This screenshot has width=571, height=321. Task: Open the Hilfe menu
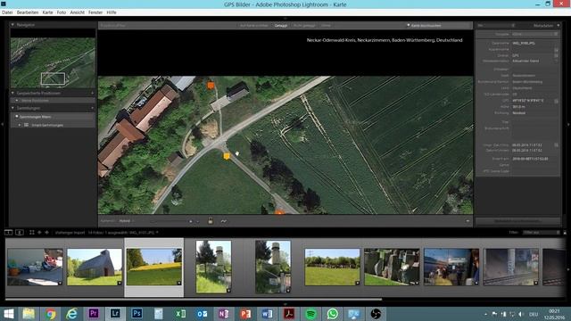coord(112,12)
